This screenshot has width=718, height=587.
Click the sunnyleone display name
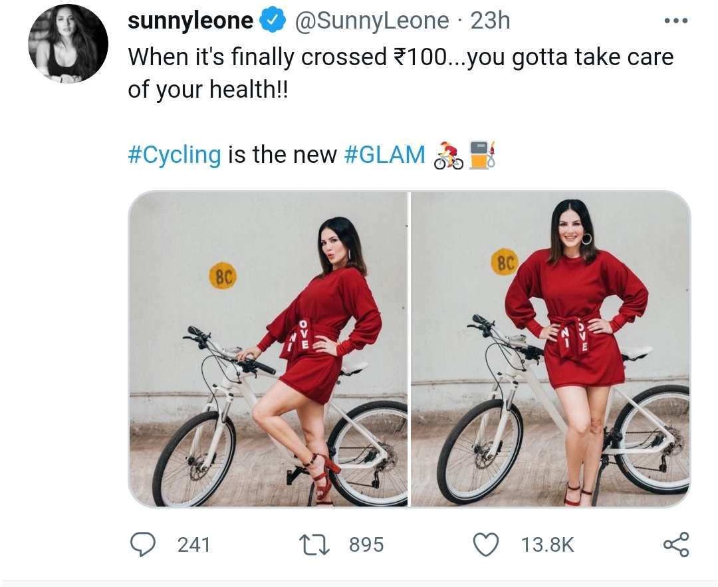point(190,21)
